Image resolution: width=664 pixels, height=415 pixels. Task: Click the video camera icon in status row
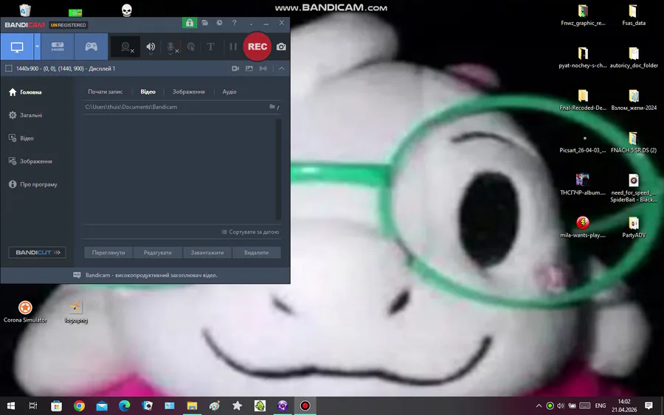tap(235, 69)
